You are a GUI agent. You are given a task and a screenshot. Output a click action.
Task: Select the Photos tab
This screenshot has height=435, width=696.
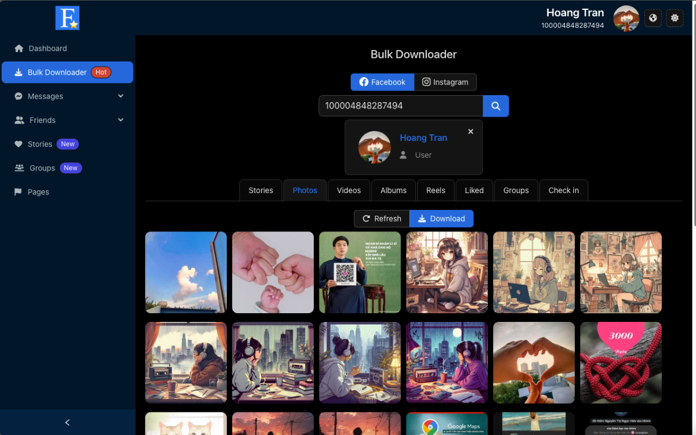point(305,190)
